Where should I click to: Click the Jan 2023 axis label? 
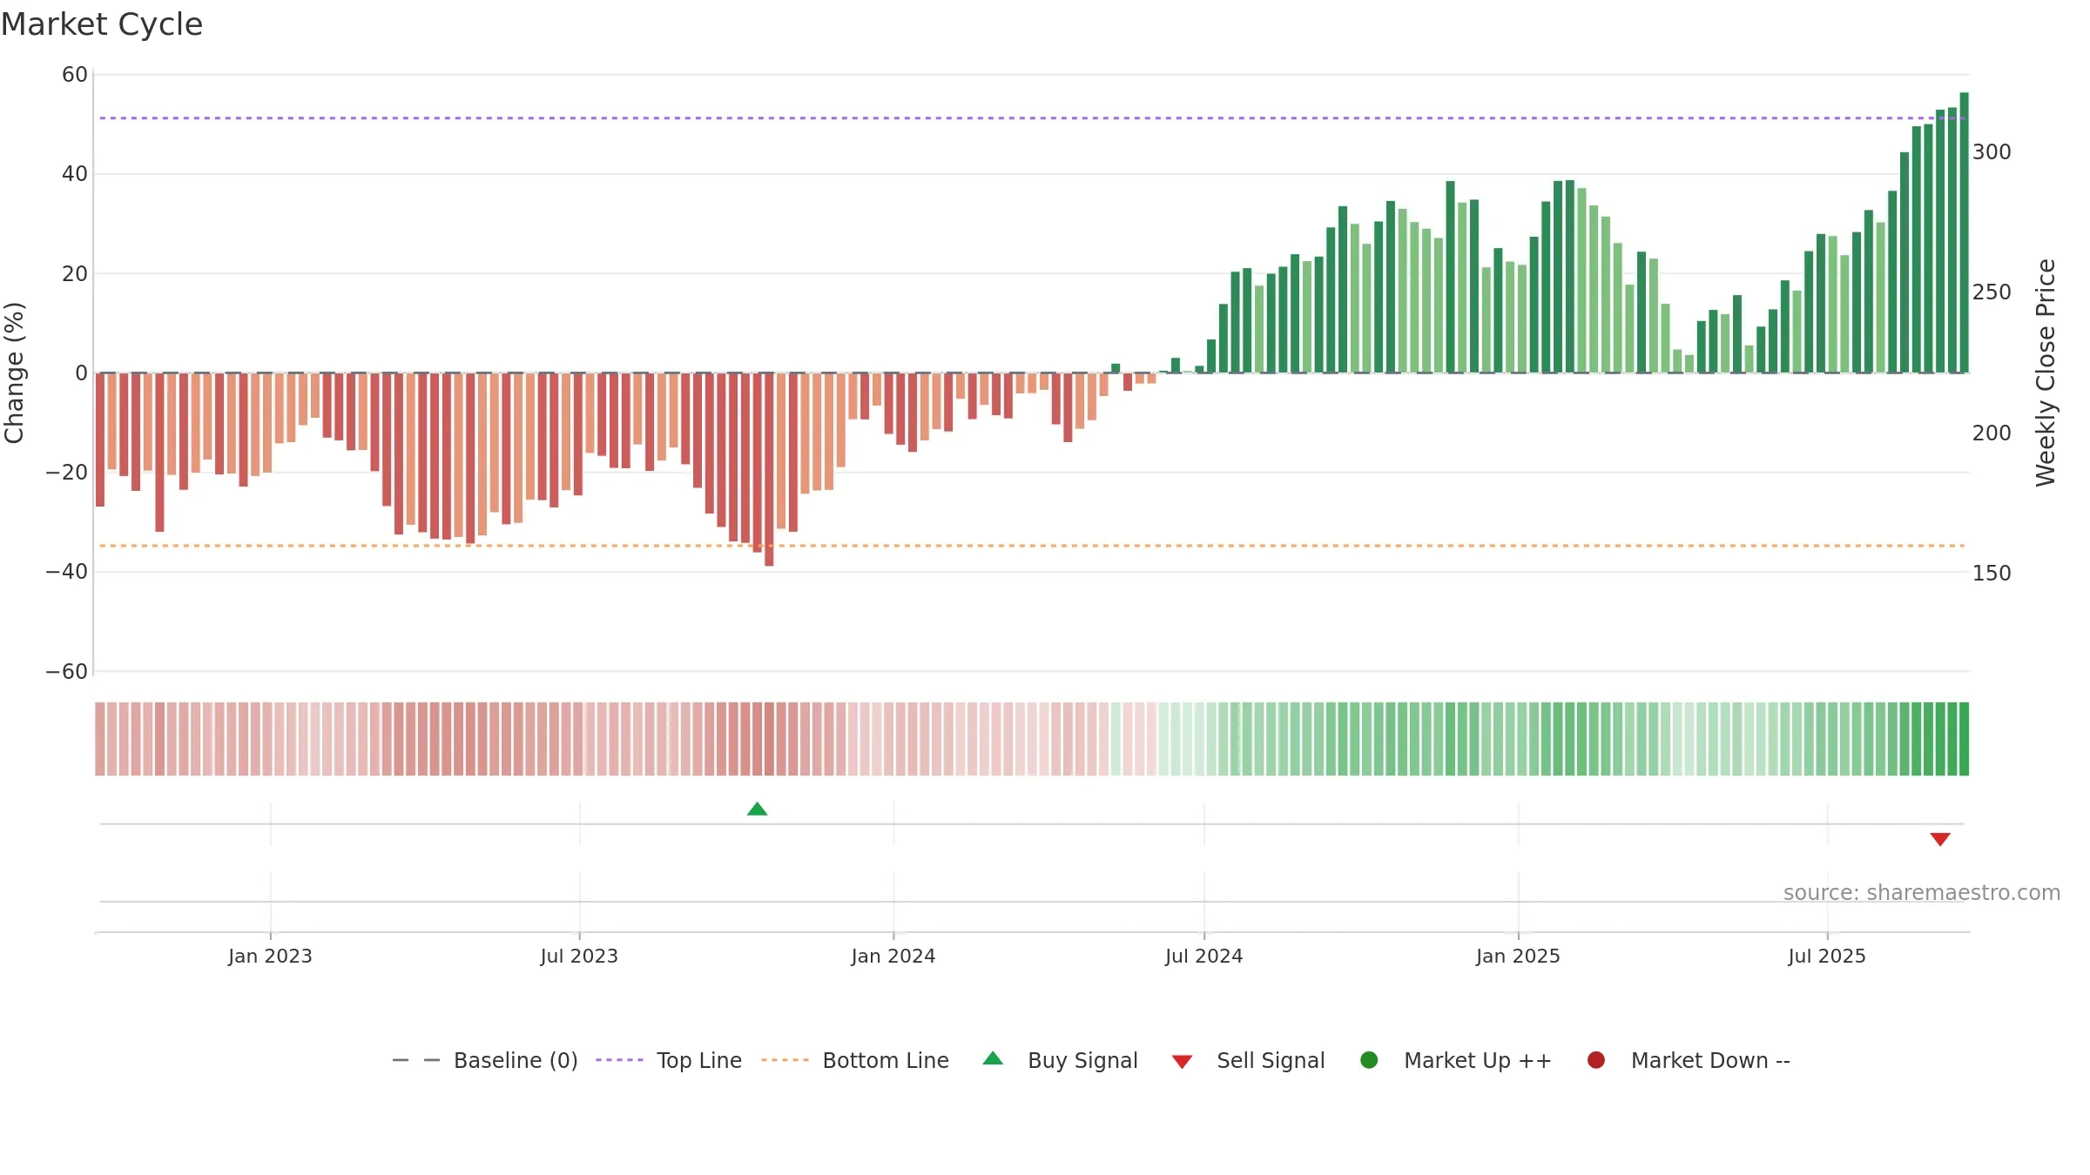point(270,956)
